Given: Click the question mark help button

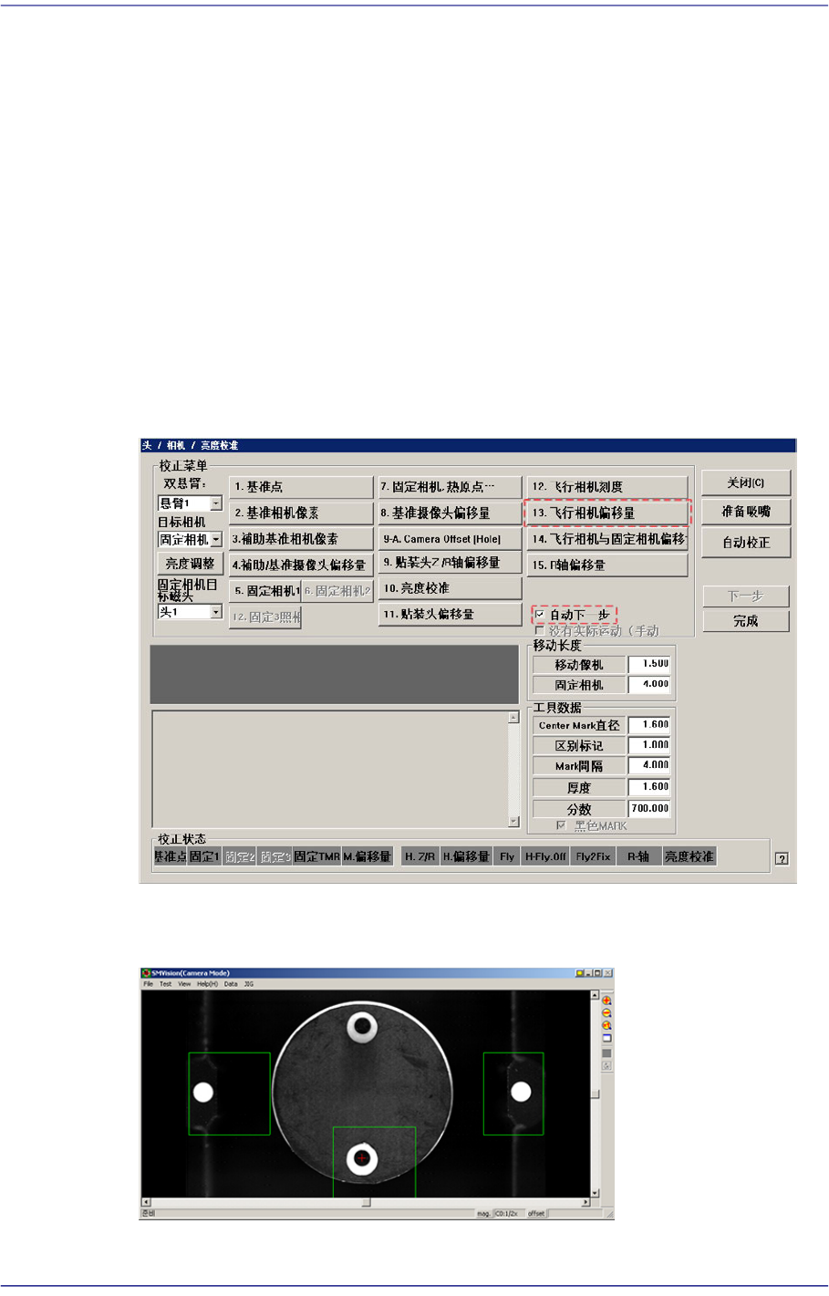Looking at the screenshot, I should pyautogui.click(x=782, y=858).
